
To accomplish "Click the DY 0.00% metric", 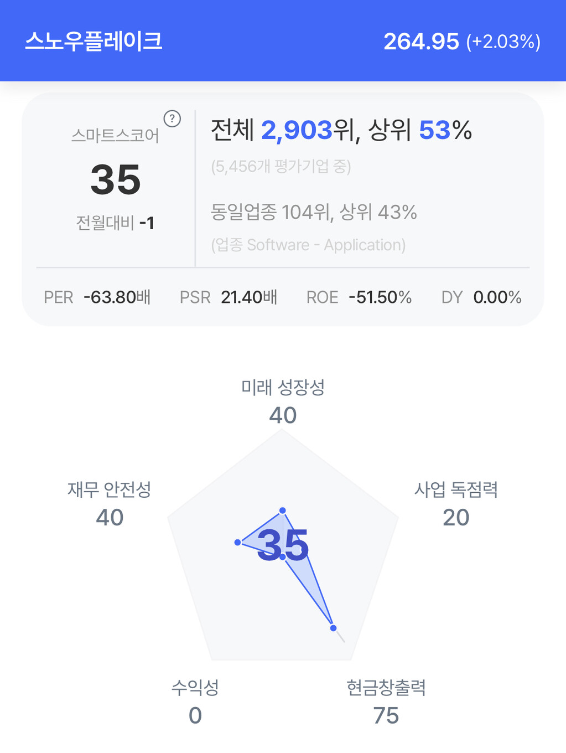I will [x=481, y=297].
